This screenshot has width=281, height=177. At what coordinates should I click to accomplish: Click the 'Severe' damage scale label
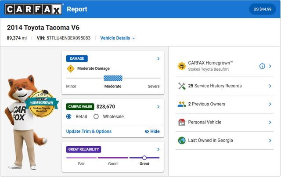click(154, 87)
